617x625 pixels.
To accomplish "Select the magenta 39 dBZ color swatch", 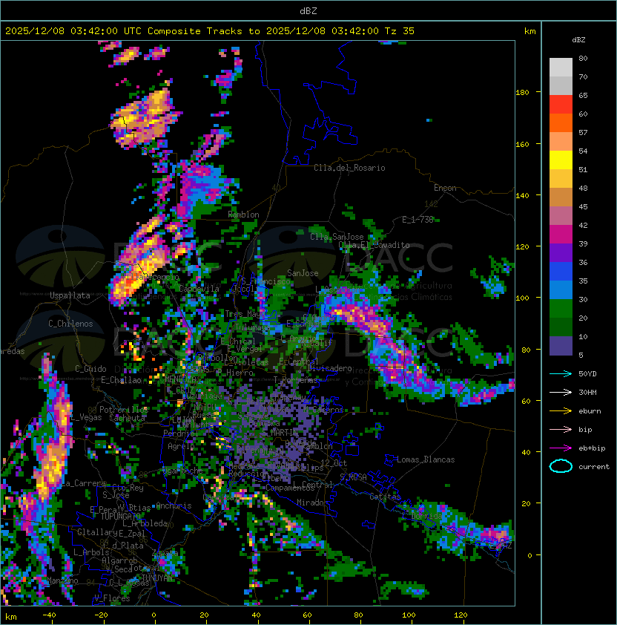I will pyautogui.click(x=561, y=235).
